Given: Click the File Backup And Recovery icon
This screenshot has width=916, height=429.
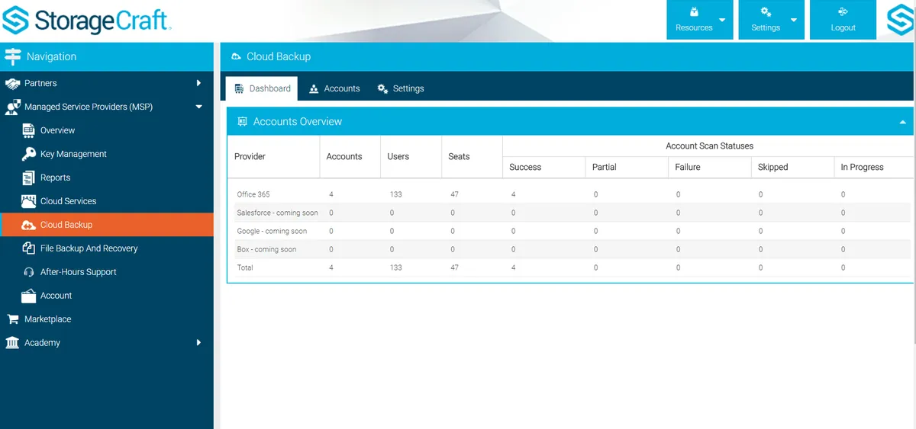Looking at the screenshot, I should tap(29, 248).
